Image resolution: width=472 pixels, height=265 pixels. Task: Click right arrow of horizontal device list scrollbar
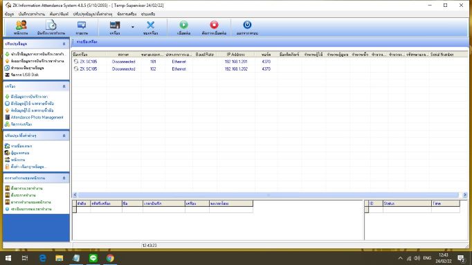465,195
